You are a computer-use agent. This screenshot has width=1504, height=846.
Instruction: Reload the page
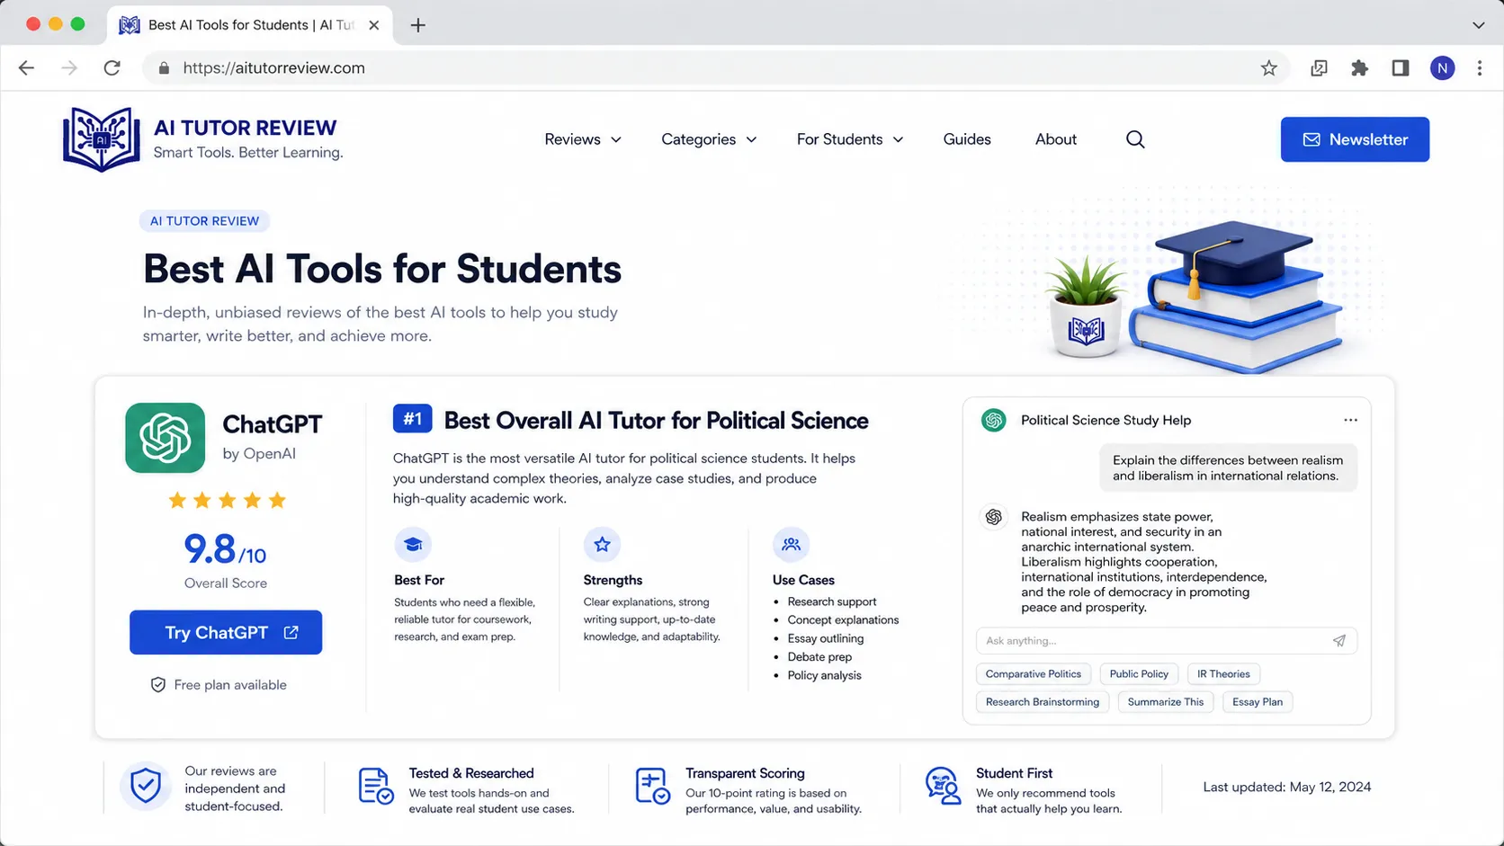[x=112, y=68]
